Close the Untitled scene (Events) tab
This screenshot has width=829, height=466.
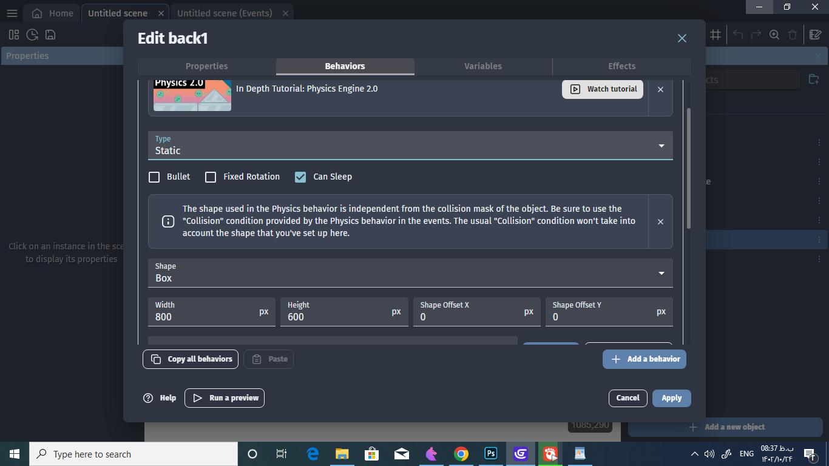(x=284, y=13)
